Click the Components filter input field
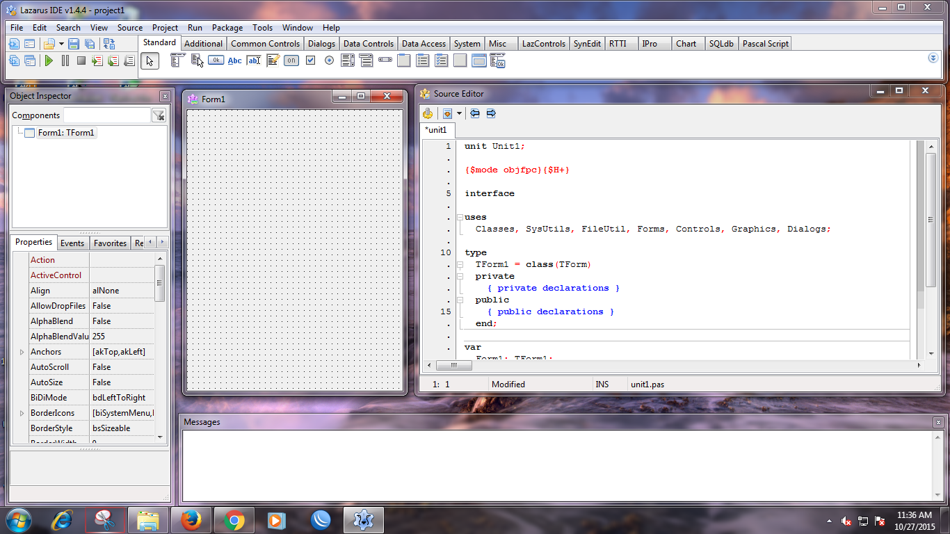Screen dimensions: 950x534 pyautogui.click(x=107, y=115)
